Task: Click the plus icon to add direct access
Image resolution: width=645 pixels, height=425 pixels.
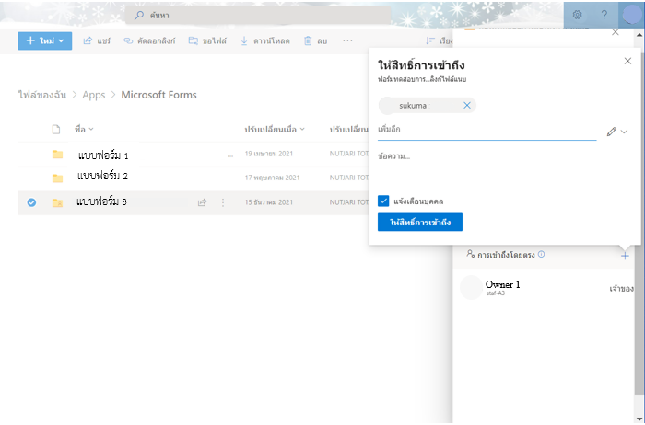Action: (x=625, y=254)
